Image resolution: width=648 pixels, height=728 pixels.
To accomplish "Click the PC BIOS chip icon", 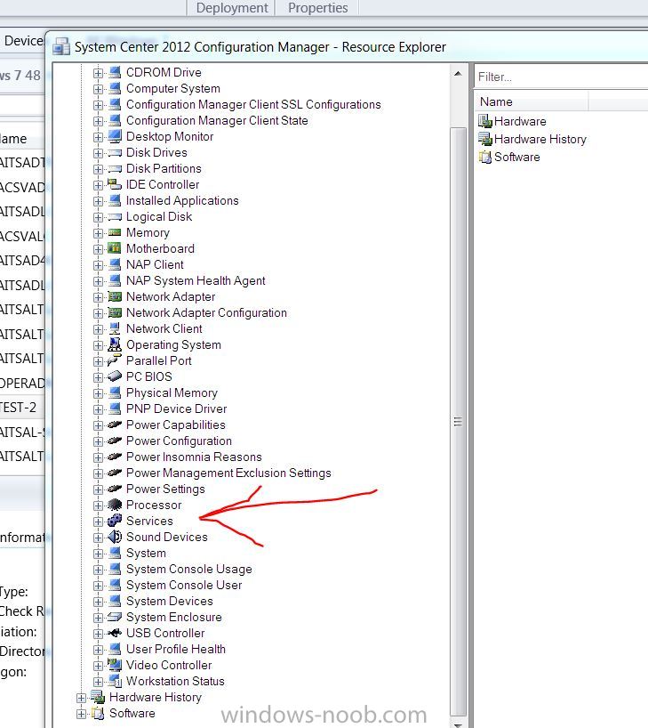I will (115, 376).
